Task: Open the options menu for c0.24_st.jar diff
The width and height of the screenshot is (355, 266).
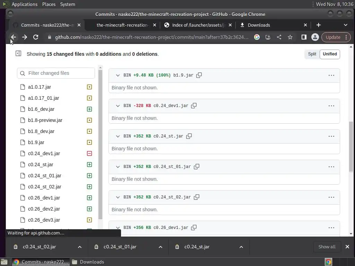Action: (x=331, y=136)
